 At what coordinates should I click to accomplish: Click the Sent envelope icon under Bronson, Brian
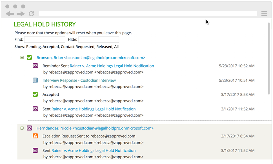(35, 109)
